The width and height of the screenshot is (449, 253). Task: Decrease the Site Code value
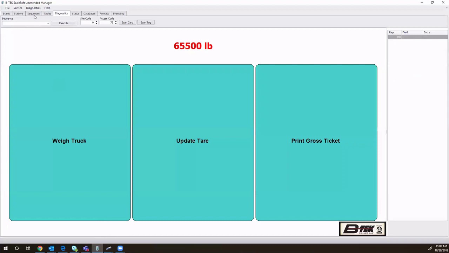click(96, 24)
